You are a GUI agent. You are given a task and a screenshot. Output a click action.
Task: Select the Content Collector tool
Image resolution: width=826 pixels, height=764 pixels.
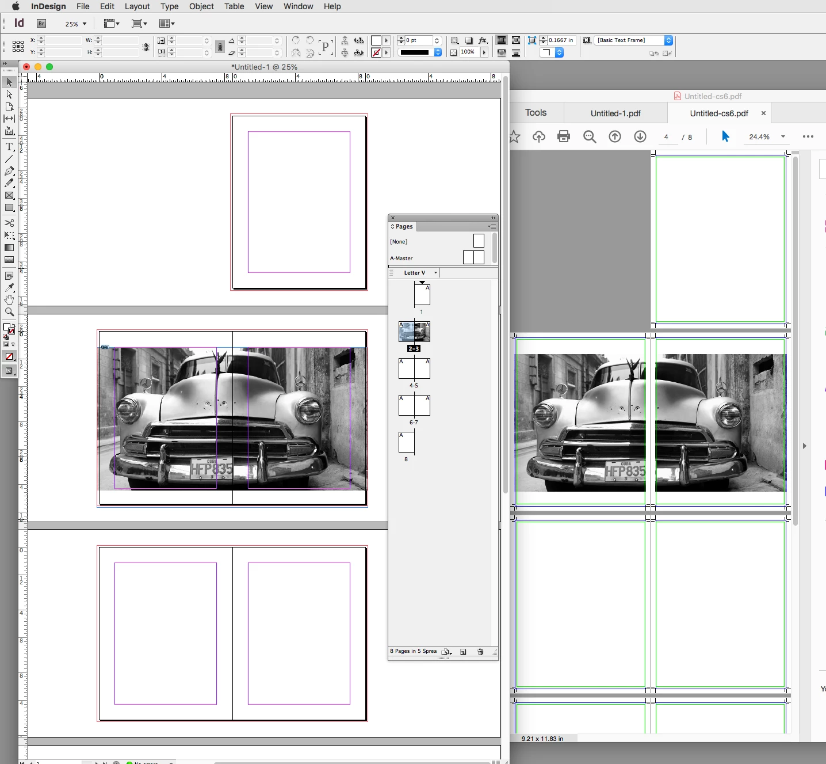coord(9,131)
